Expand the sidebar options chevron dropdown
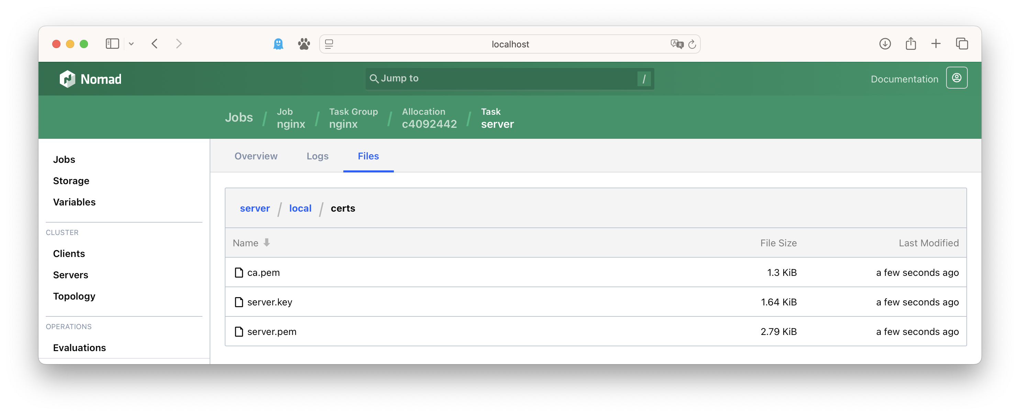Screen dimensions: 1020x415 132,44
